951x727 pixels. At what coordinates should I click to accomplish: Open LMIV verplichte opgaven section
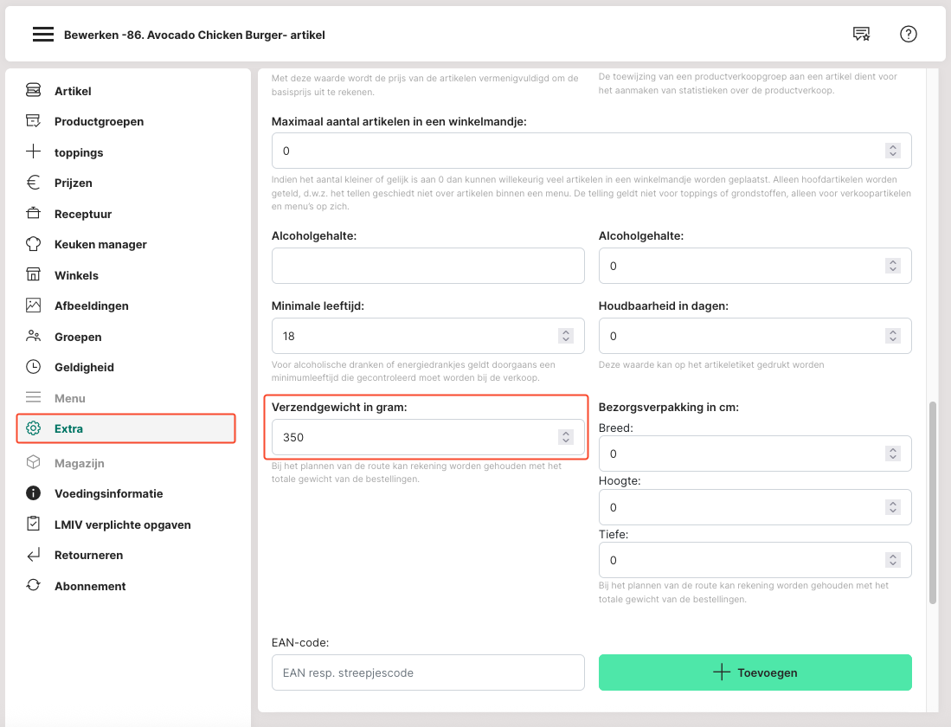click(122, 524)
